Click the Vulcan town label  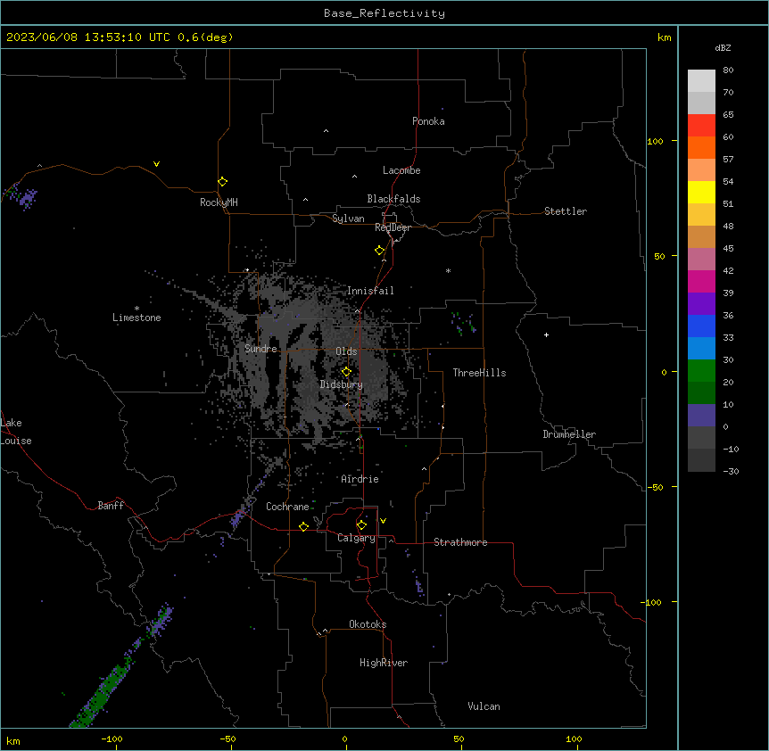pyautogui.click(x=484, y=706)
